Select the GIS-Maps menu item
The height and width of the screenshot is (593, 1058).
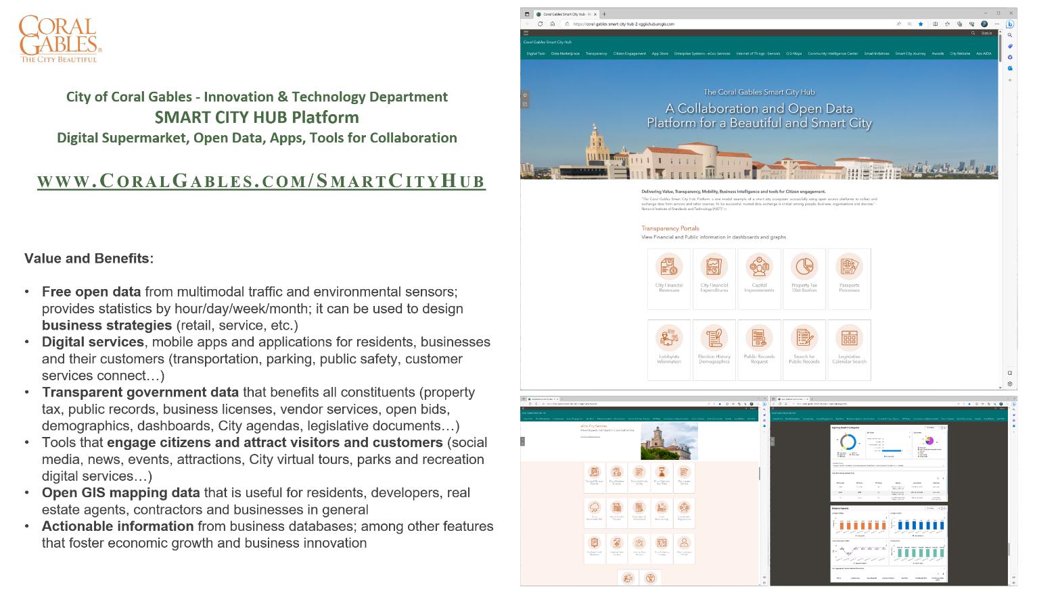[794, 53]
